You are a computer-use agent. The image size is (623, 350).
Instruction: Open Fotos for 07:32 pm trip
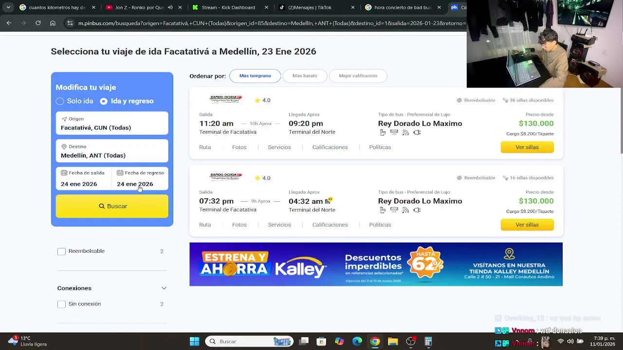pos(239,225)
